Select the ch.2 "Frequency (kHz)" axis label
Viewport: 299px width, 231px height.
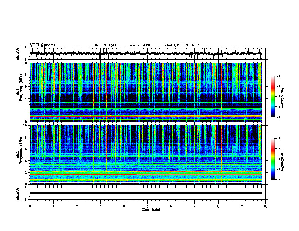tap(21, 150)
